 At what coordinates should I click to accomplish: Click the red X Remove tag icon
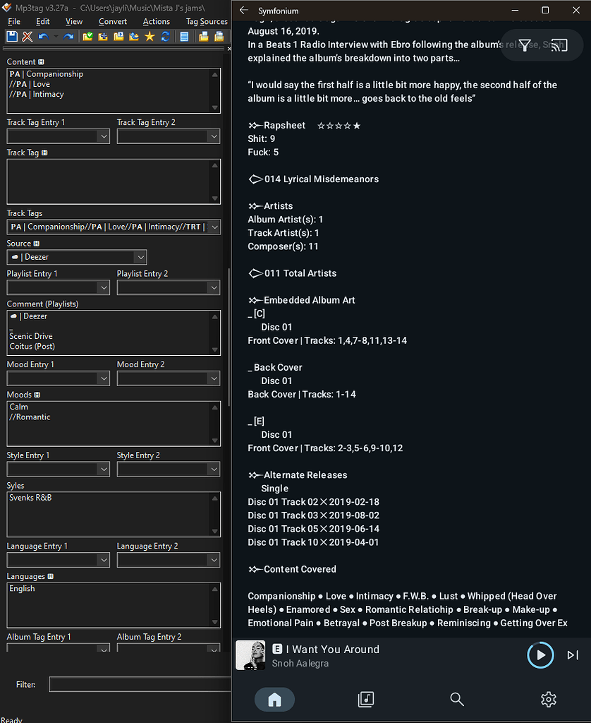point(28,36)
